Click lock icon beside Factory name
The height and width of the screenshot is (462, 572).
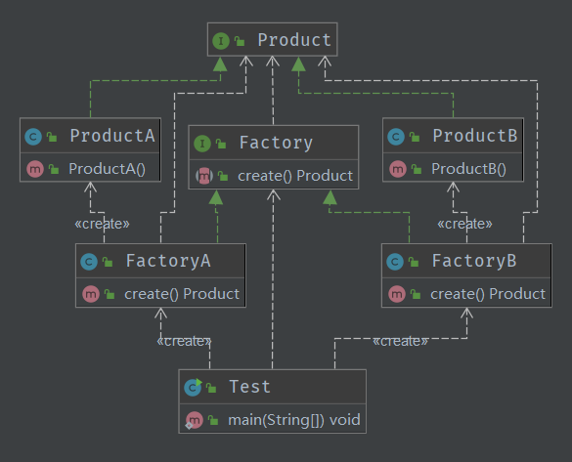tap(221, 144)
